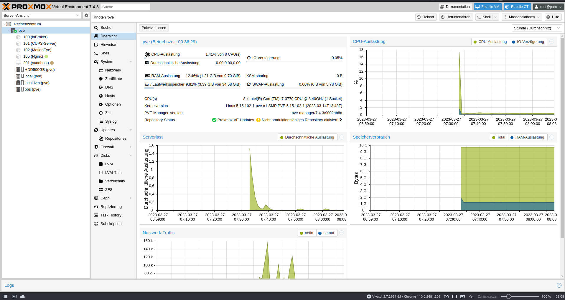Toggle netin legend series
The width and height of the screenshot is (565, 300).
point(307,233)
